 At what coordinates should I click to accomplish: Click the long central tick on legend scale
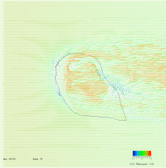[x=142, y=158]
